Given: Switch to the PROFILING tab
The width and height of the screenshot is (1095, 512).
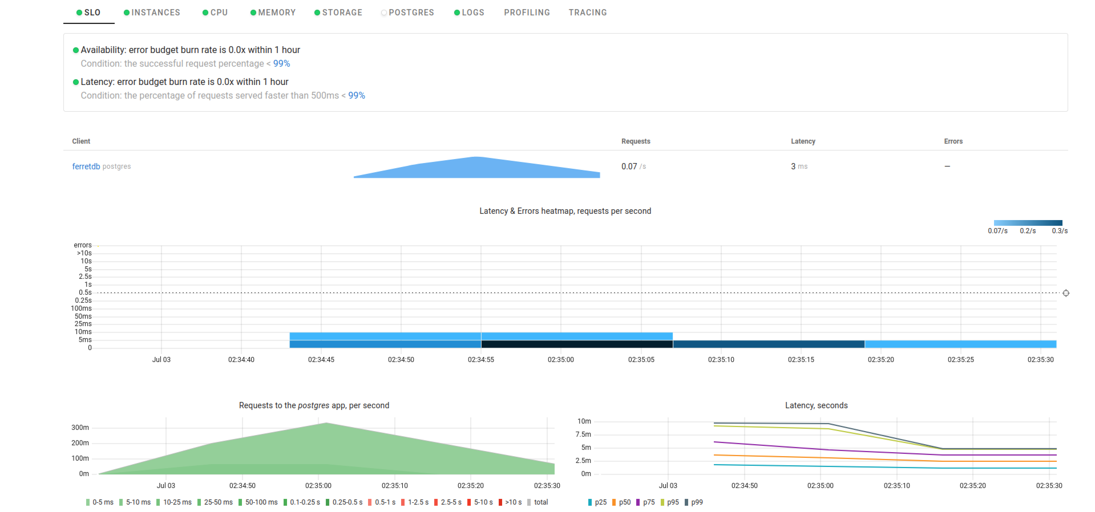Looking at the screenshot, I should tap(527, 12).
